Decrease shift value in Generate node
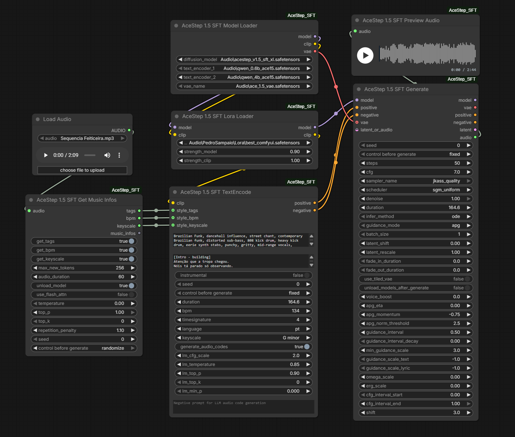Image resolution: width=515 pixels, height=437 pixels. (x=363, y=413)
